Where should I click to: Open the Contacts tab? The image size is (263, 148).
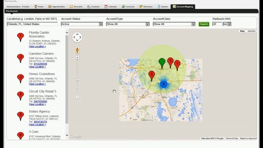pyautogui.click(x=93, y=7)
